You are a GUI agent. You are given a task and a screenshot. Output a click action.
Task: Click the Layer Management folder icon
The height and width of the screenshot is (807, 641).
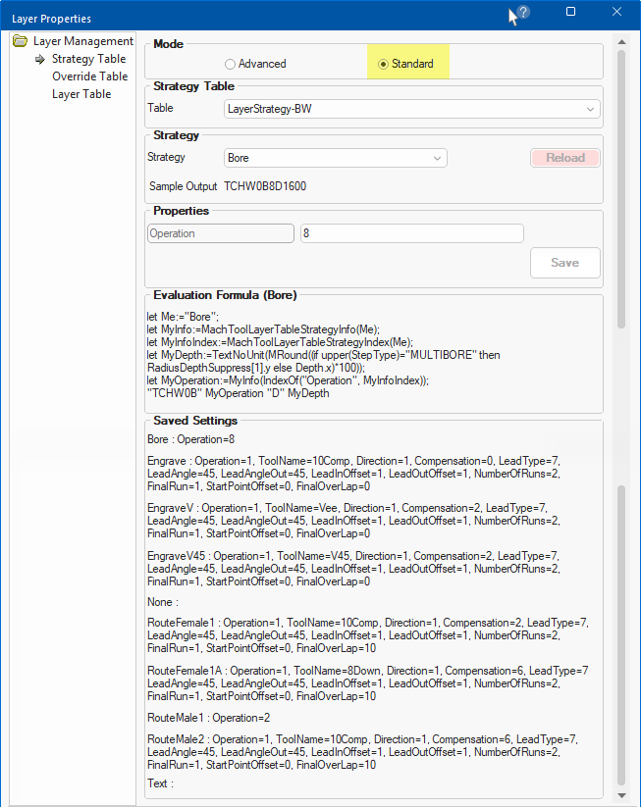tap(20, 41)
